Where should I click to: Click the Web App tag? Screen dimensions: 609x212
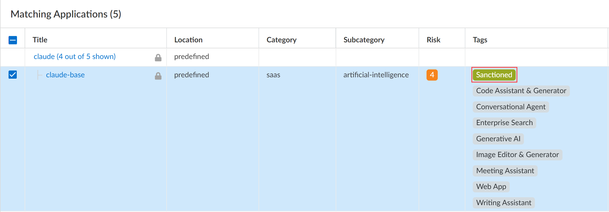point(491,187)
